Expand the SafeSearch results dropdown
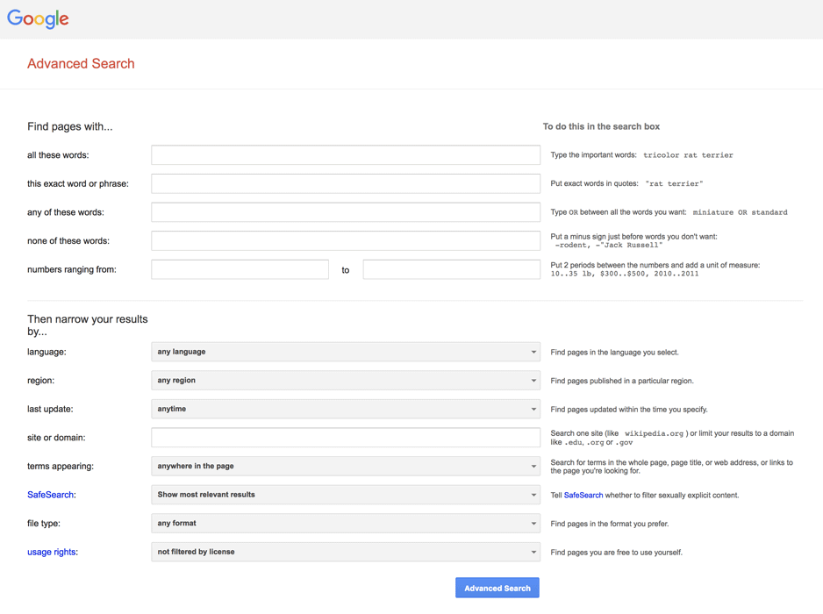 point(345,495)
